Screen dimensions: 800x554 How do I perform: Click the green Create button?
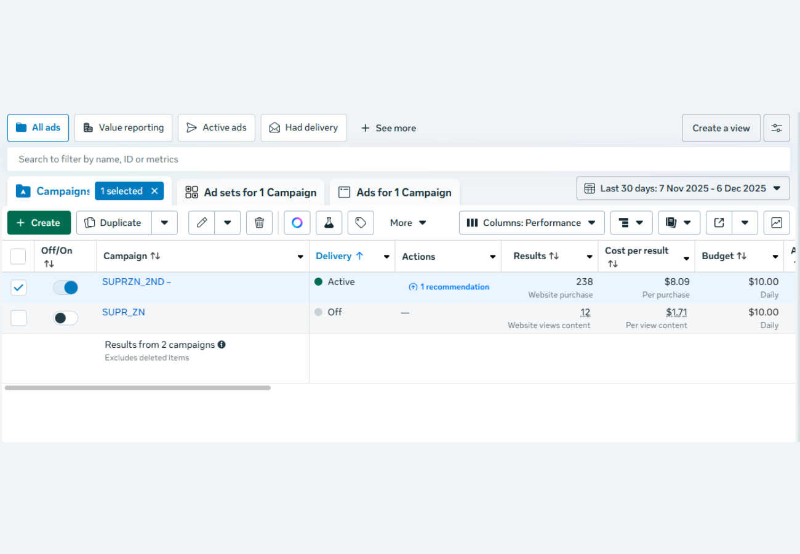39,223
